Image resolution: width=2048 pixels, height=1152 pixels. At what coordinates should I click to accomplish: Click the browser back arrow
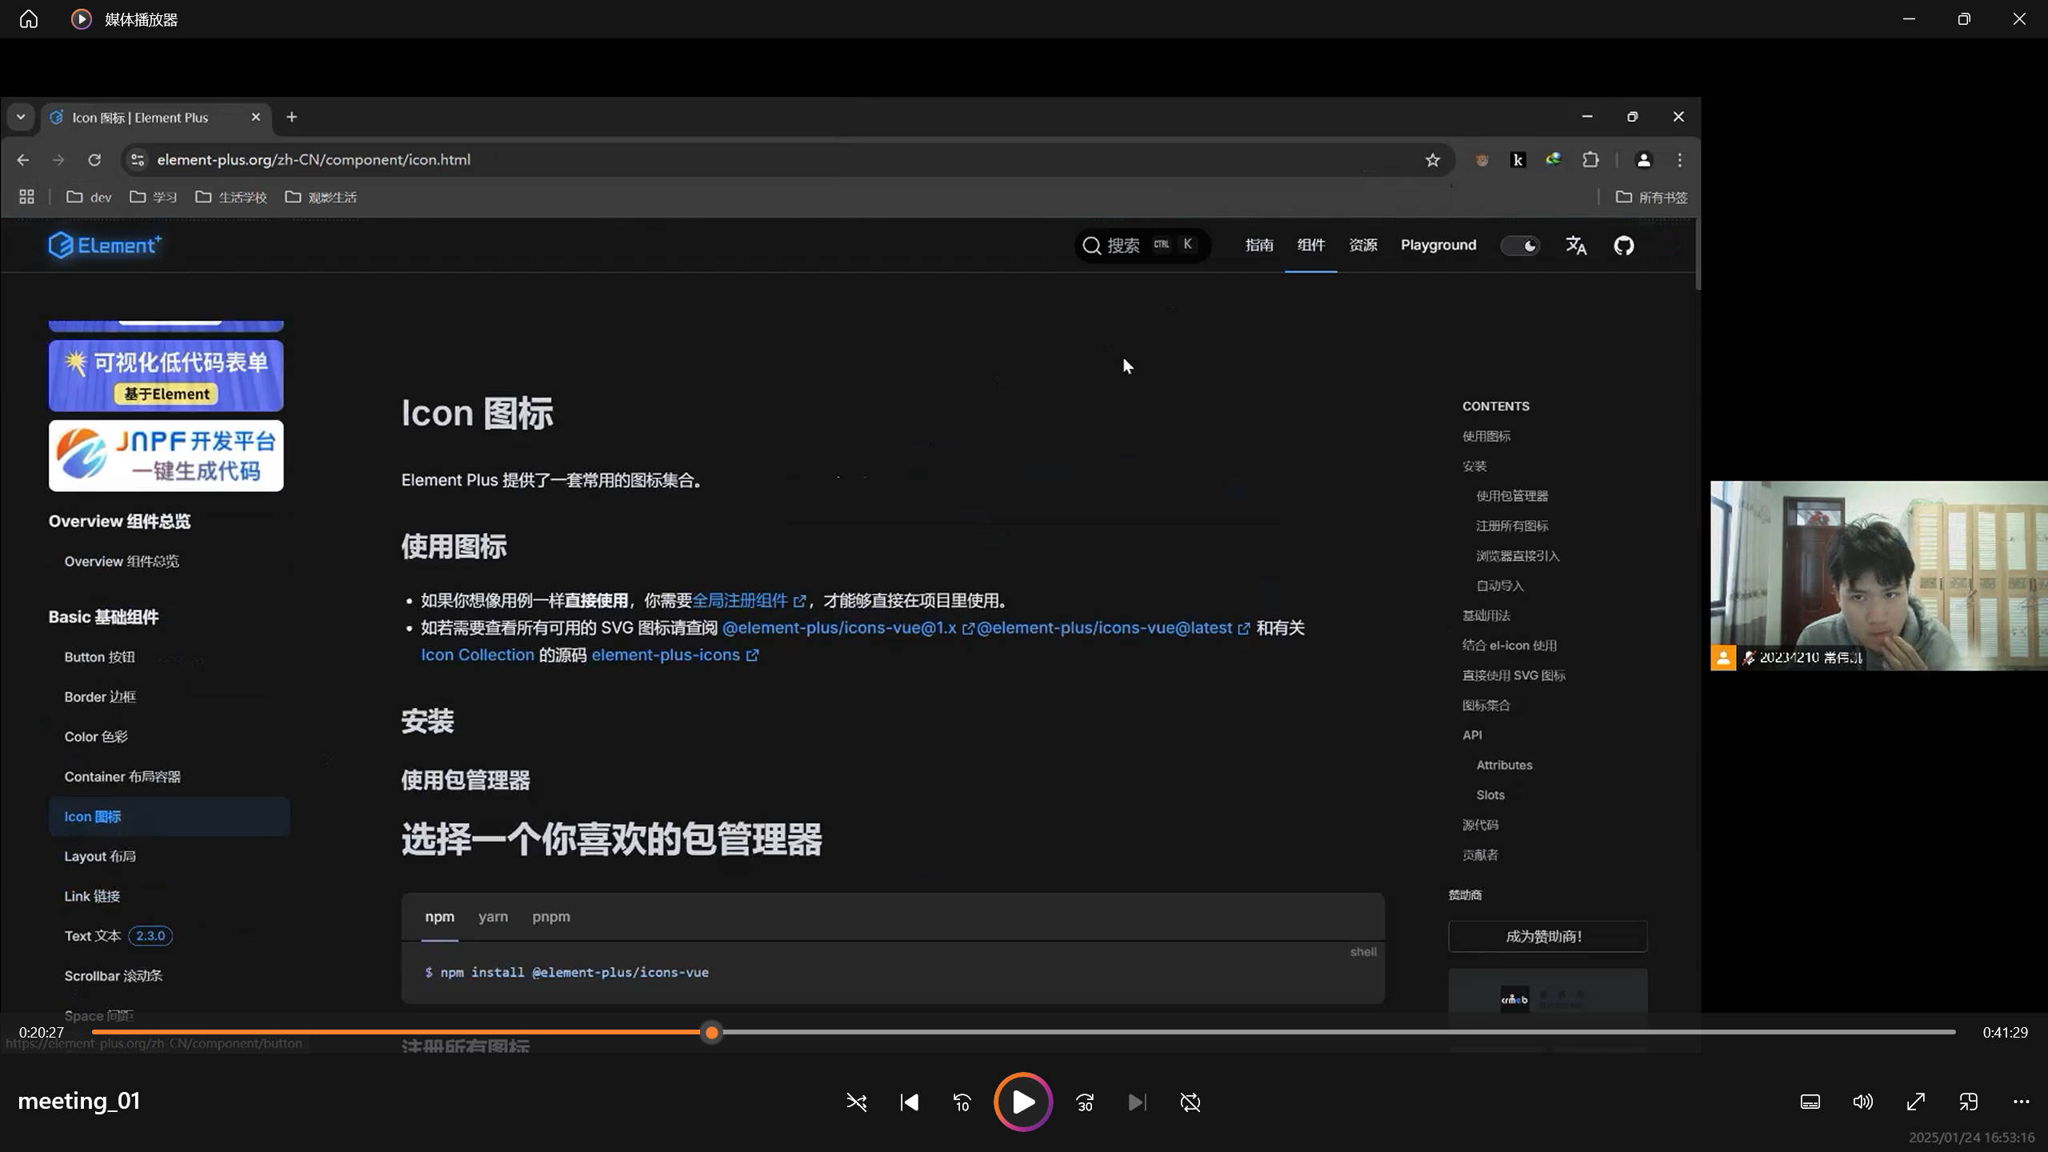[23, 160]
